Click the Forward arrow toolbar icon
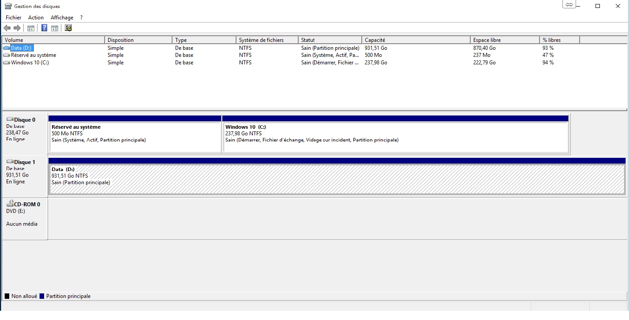 point(17,28)
